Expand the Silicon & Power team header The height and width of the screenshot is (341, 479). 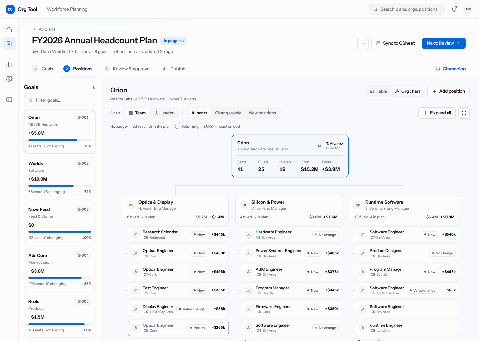(x=289, y=209)
